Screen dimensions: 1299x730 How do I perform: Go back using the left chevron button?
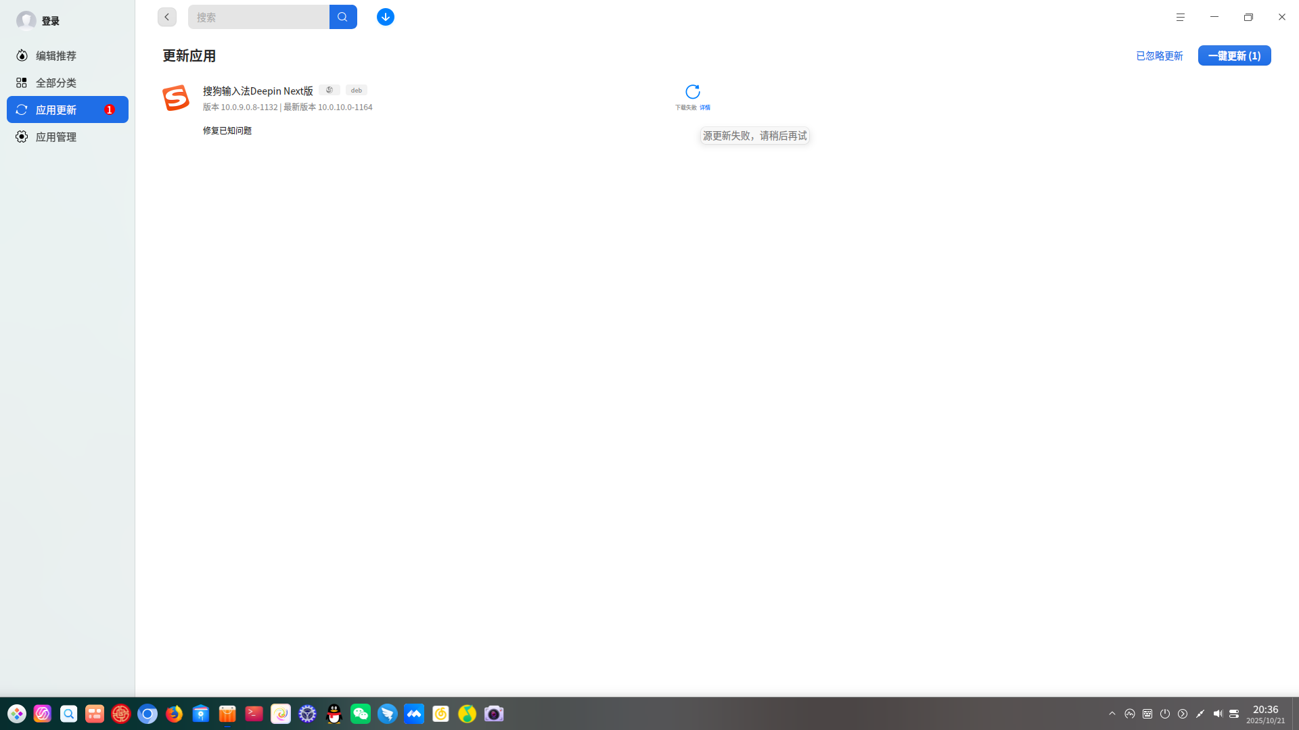pyautogui.click(x=167, y=17)
